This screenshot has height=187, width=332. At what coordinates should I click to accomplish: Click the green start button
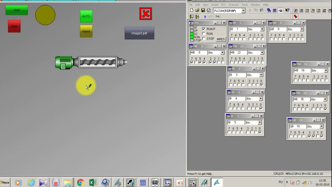click(x=17, y=10)
